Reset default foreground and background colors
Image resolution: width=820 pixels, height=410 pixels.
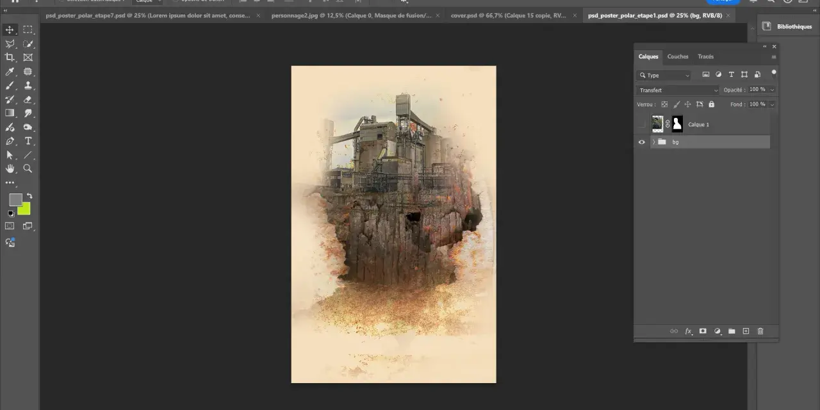[x=11, y=213]
